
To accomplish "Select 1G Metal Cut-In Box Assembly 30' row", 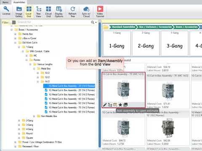I will point(70,94).
